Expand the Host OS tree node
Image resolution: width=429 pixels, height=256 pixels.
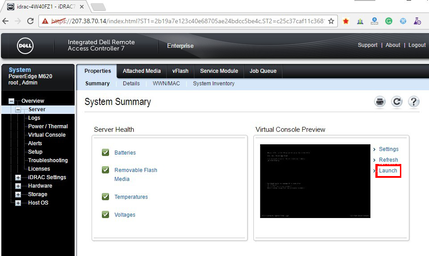(18, 203)
